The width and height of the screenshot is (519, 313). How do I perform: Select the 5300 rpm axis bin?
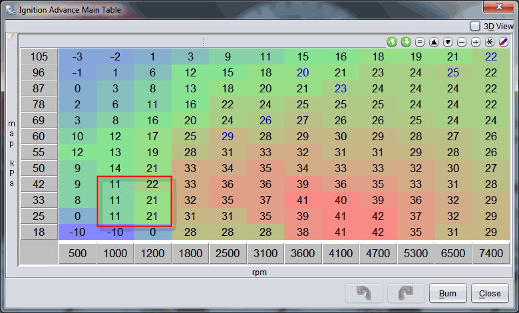coord(416,253)
